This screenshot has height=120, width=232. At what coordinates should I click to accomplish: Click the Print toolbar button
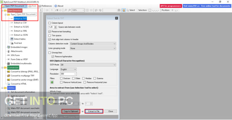tap(32, 6)
